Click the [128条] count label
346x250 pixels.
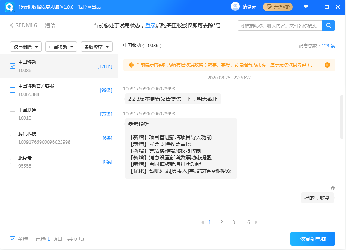point(105,66)
